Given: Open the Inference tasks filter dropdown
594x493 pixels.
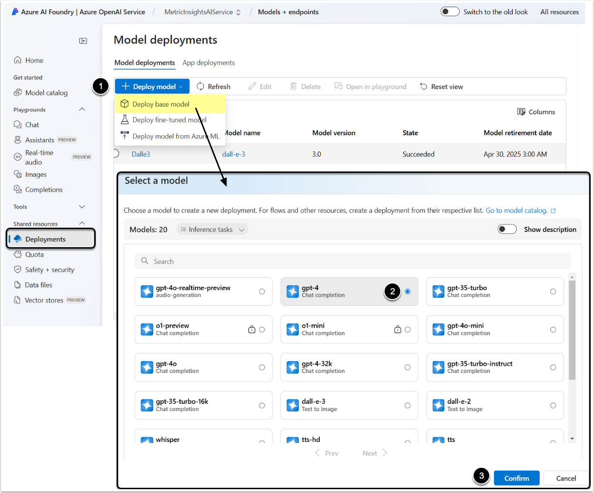Looking at the screenshot, I should coord(212,230).
